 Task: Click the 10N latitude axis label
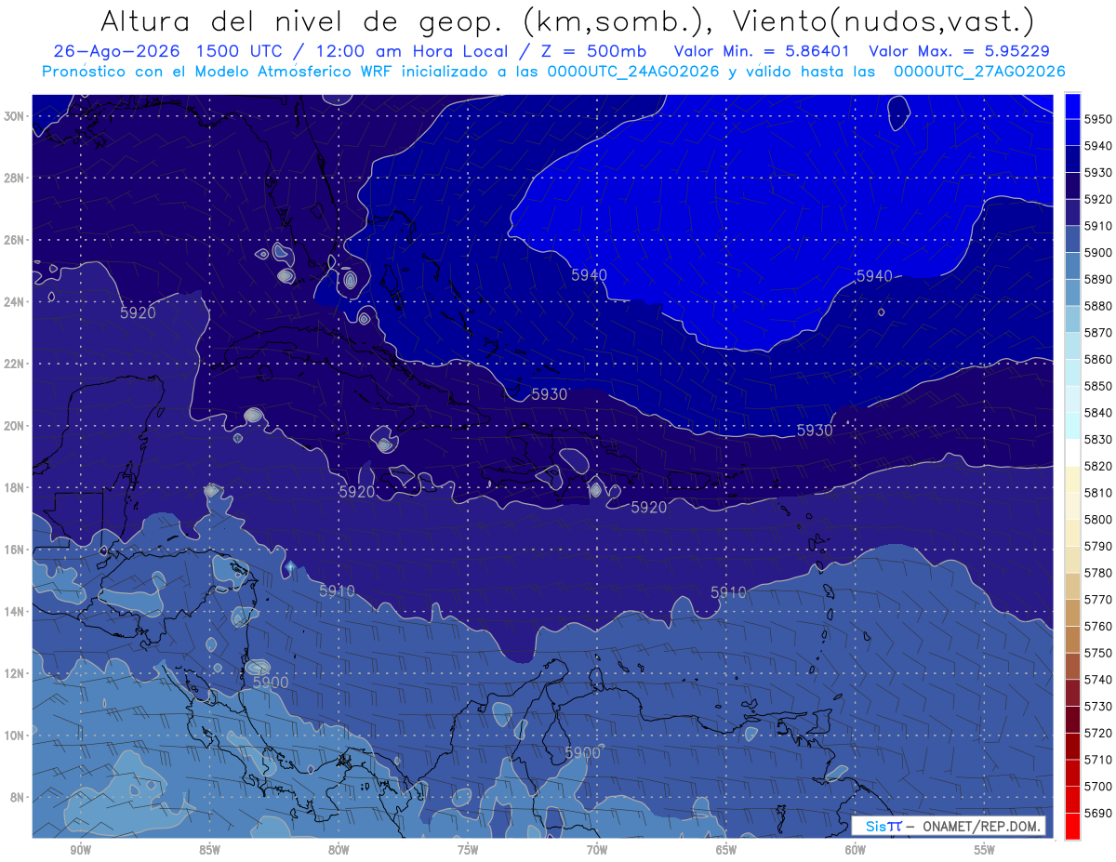[x=15, y=736]
